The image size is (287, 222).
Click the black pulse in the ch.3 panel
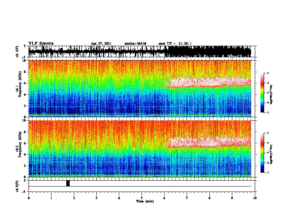pos(68,183)
